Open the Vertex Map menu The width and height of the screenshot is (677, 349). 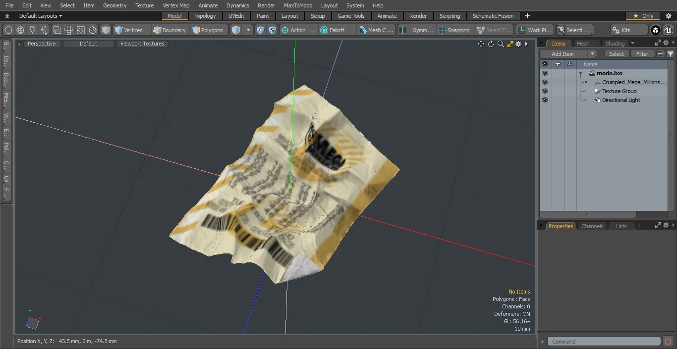[x=176, y=5]
